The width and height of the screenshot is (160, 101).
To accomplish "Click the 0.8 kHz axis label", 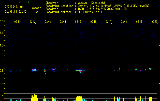I will (x=2, y=71).
